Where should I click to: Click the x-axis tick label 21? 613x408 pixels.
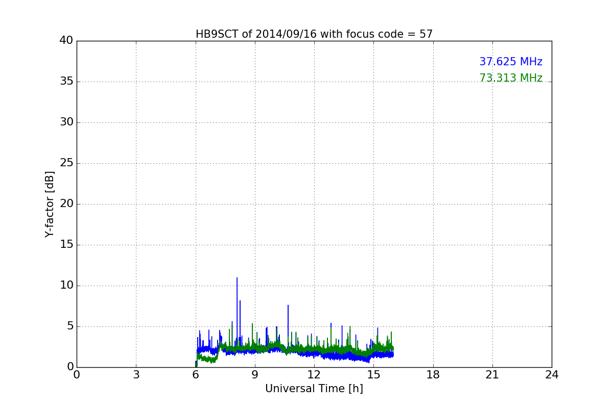point(492,375)
